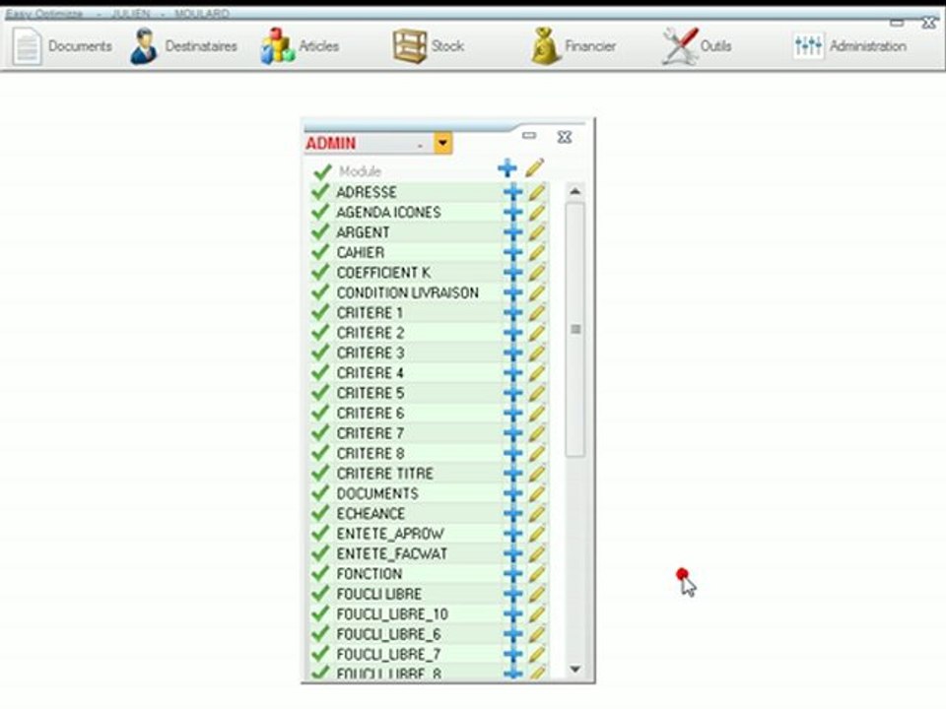Expand the ADMIN dropdown arrow
This screenshot has height=709, width=946.
[442, 144]
